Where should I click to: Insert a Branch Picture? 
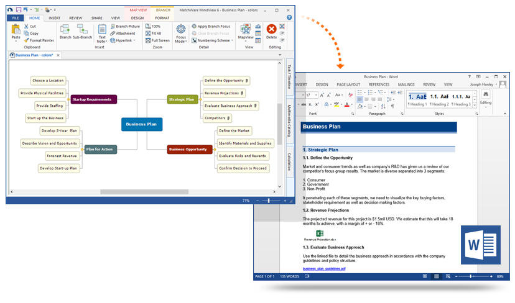125,26
